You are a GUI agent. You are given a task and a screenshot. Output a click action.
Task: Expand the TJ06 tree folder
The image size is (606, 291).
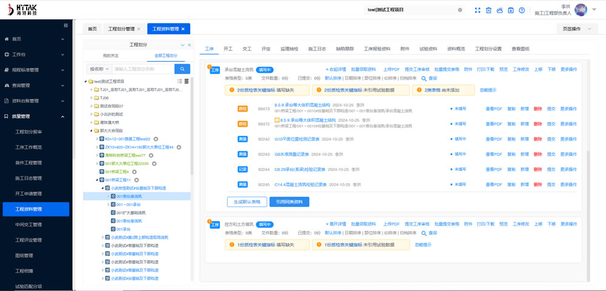coord(91,98)
